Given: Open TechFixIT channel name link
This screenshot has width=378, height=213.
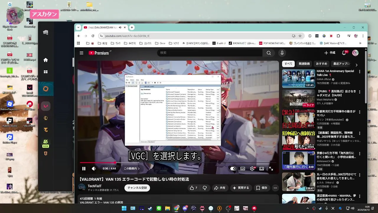Looking at the screenshot, I should (x=94, y=186).
